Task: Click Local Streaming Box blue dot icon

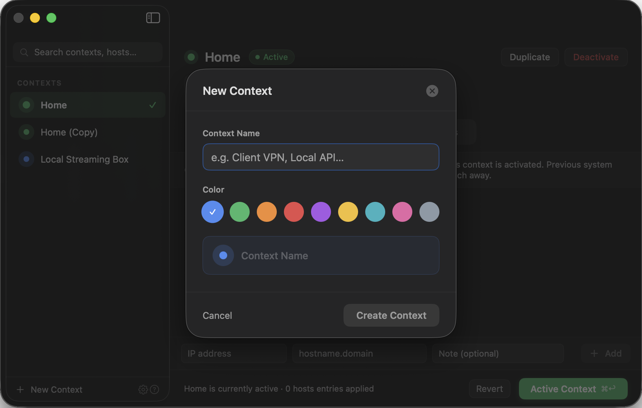Action: pos(26,159)
